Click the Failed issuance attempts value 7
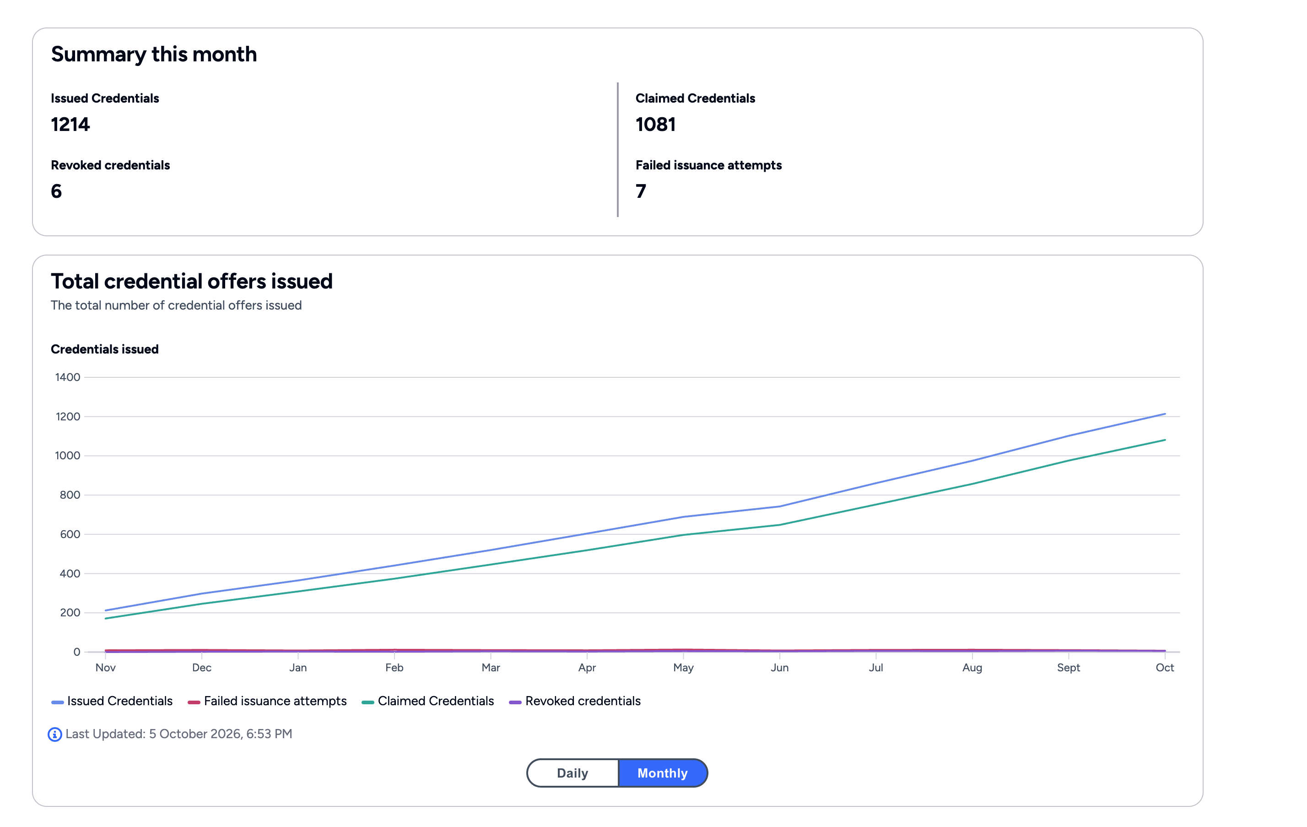1307x827 pixels. [641, 191]
